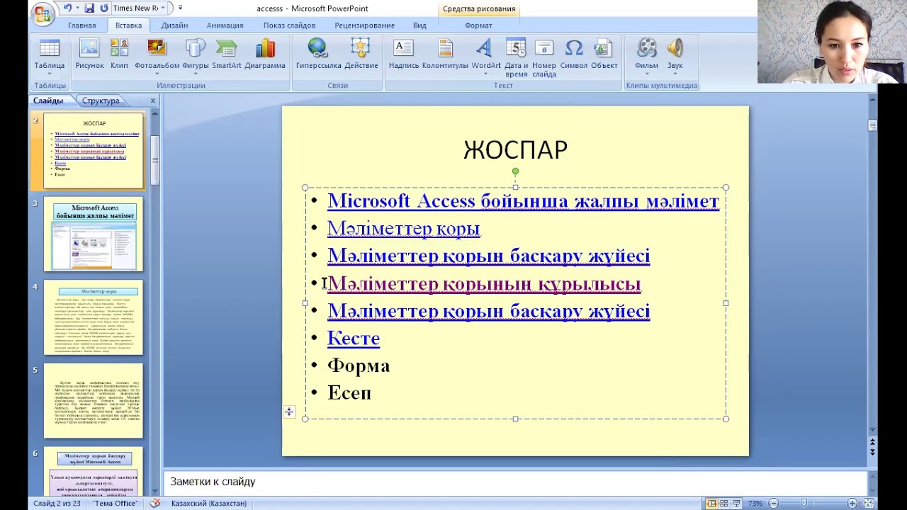Insert a table with Таблица
The width and height of the screenshot is (907, 510).
(x=50, y=55)
